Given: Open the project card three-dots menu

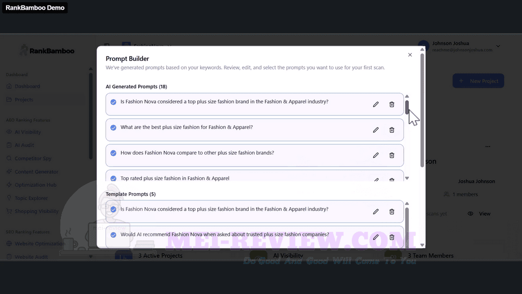Looking at the screenshot, I should [x=488, y=146].
